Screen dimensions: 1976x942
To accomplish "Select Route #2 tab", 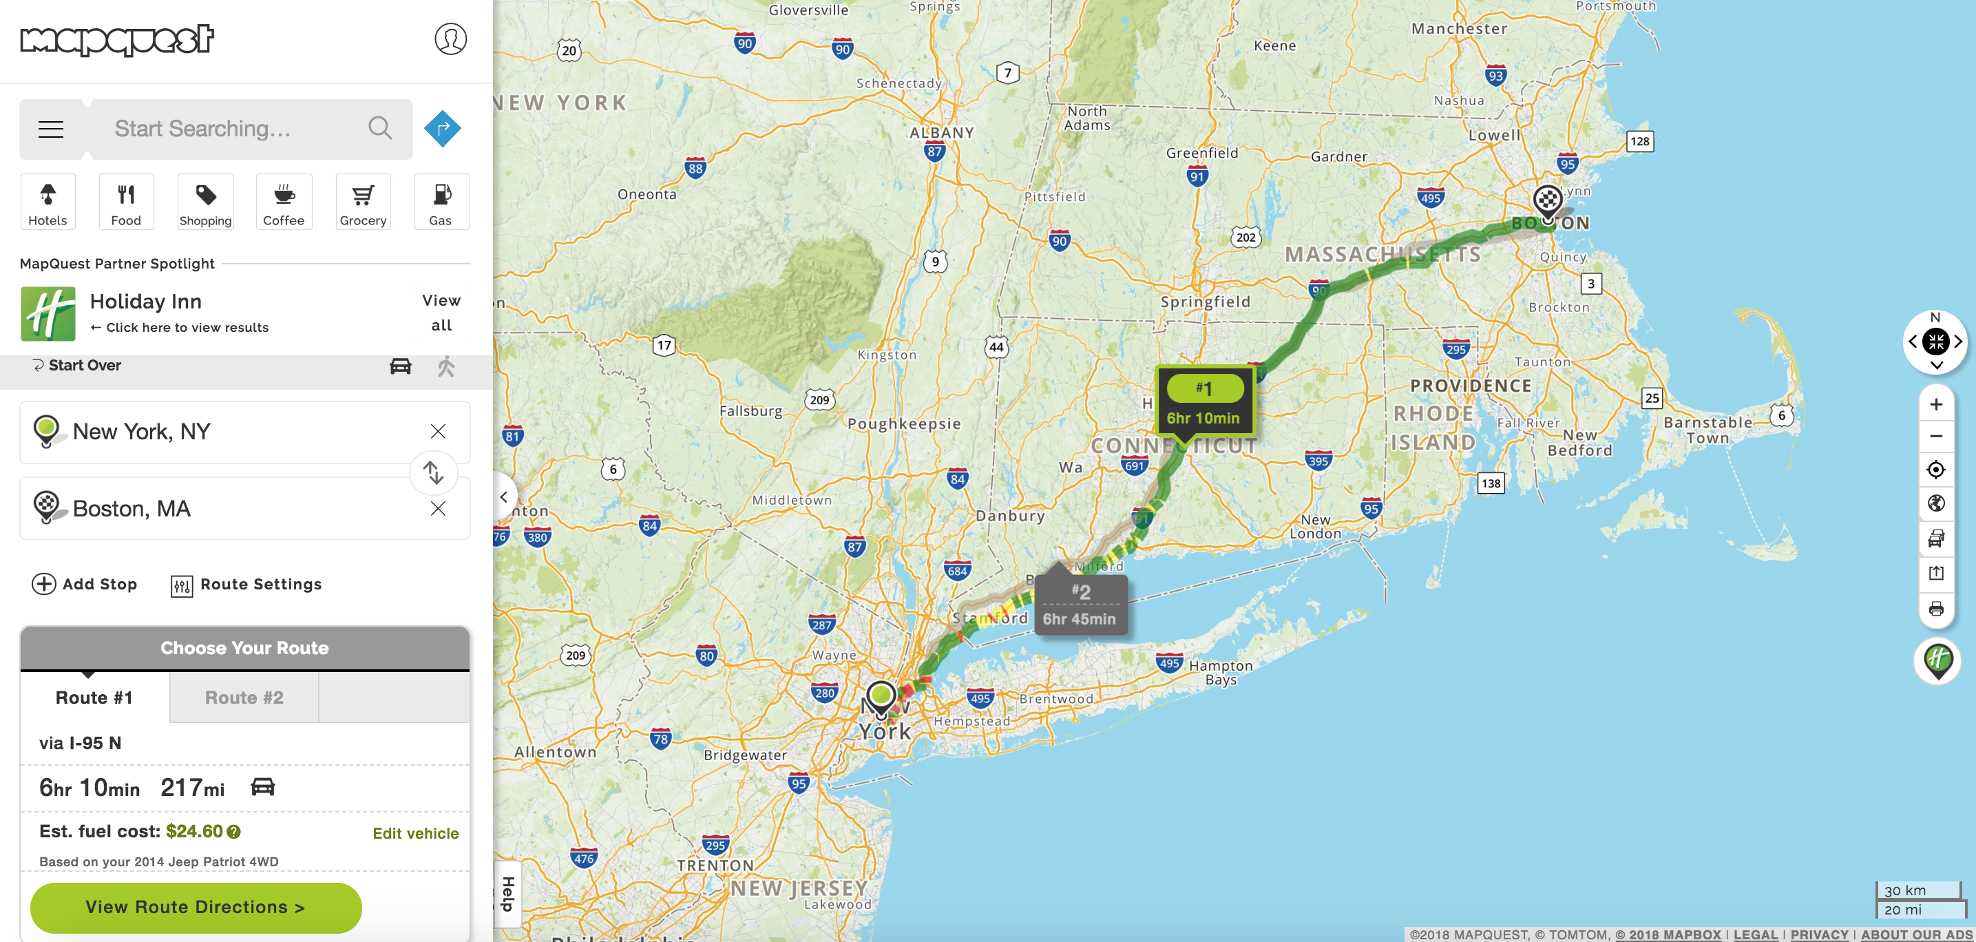I will click(x=244, y=696).
